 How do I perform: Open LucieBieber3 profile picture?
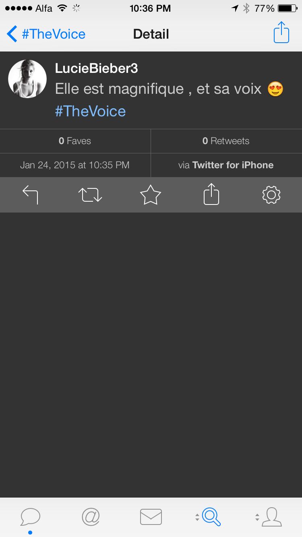[x=27, y=79]
